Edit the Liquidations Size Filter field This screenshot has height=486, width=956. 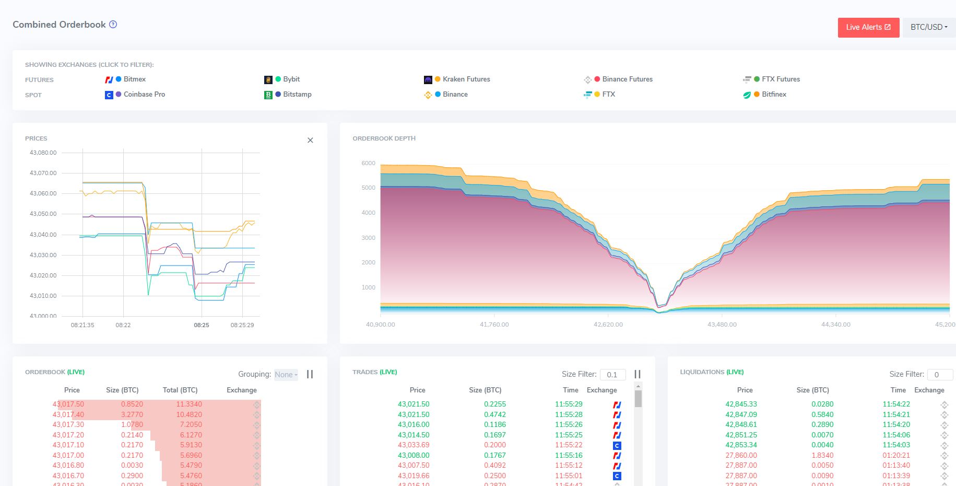[x=940, y=375]
